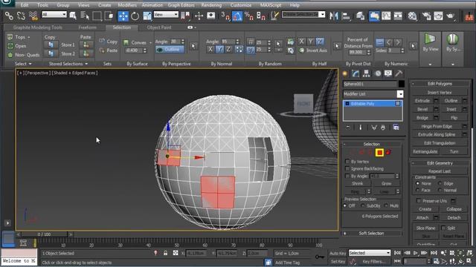
Task: Select the Face constraint radio button
Action: [418, 190]
